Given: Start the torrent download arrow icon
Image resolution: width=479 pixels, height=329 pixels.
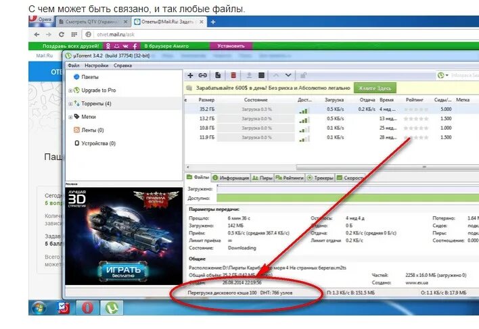Looking at the screenshot, I should click(x=249, y=75).
